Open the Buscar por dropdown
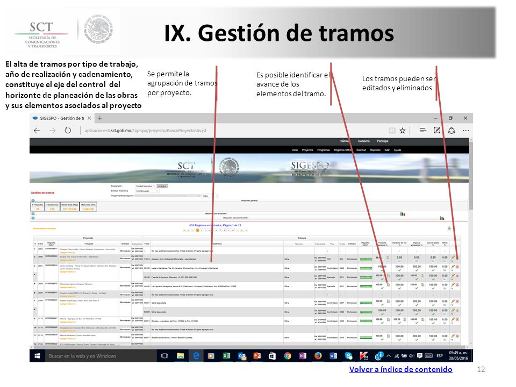Screen dimensions: 516x387 click(x=146, y=187)
